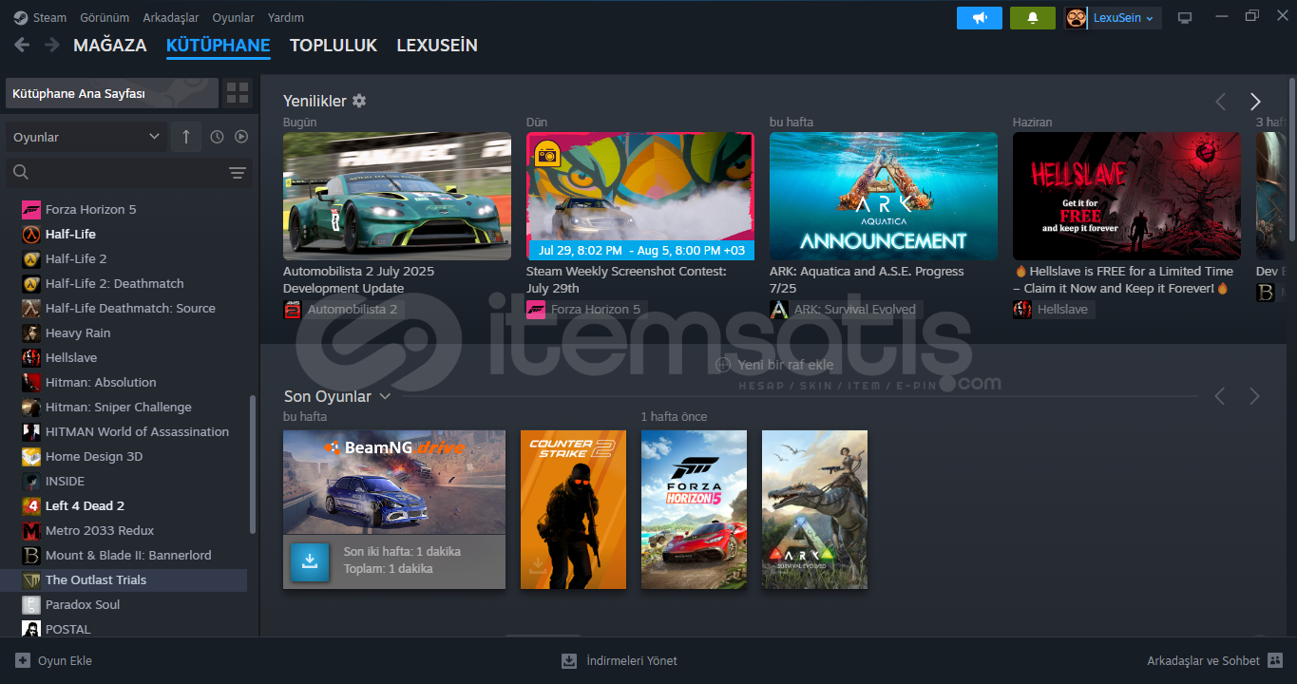Click the Automobilista 2 tag under news
Viewport: 1297px width, 684px height.
click(342, 309)
